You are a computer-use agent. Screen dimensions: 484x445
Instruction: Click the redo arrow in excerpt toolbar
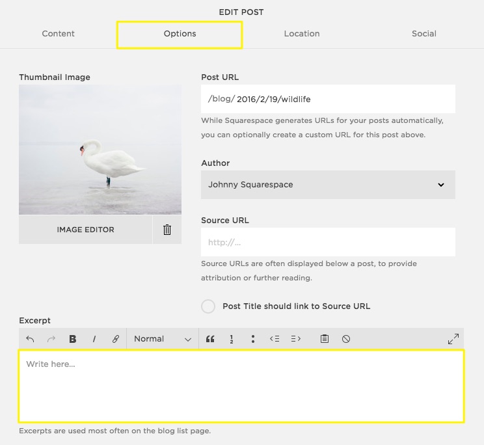pyautogui.click(x=51, y=339)
